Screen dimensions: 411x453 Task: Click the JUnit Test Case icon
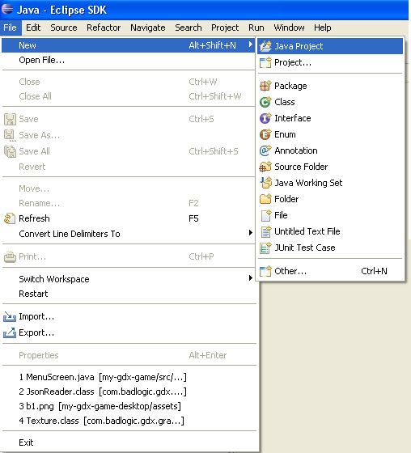(265, 248)
